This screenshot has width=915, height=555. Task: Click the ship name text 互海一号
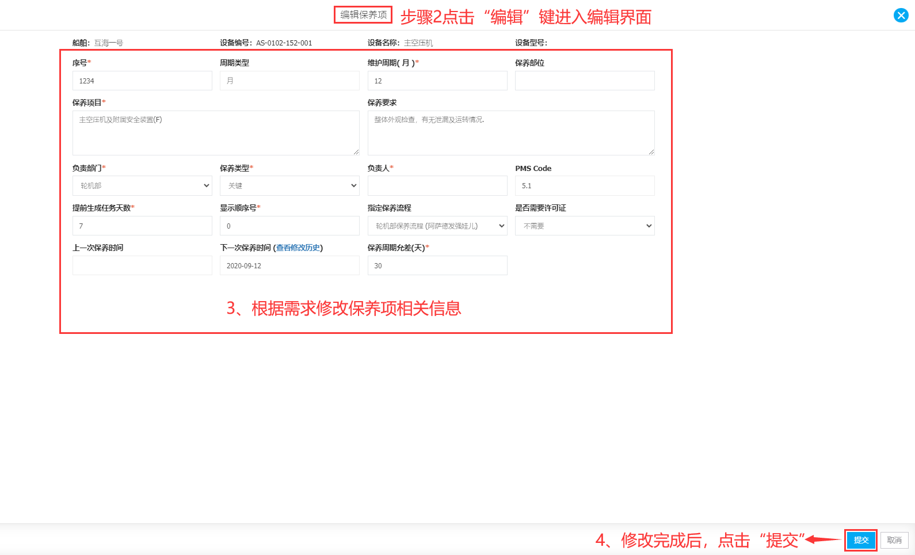(x=109, y=43)
